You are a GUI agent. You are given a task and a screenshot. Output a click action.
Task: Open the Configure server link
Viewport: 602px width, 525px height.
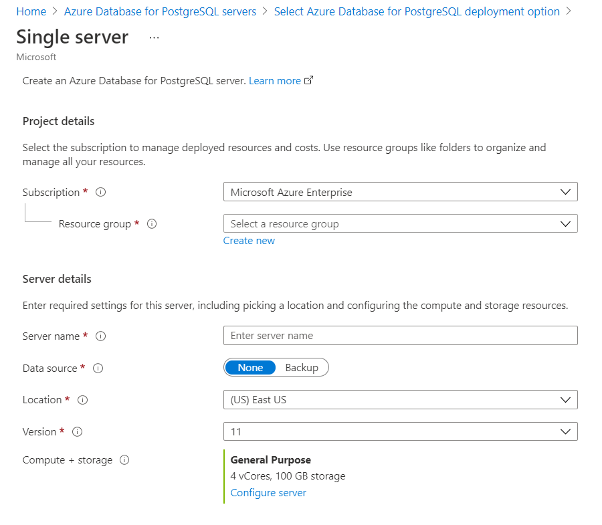(268, 493)
